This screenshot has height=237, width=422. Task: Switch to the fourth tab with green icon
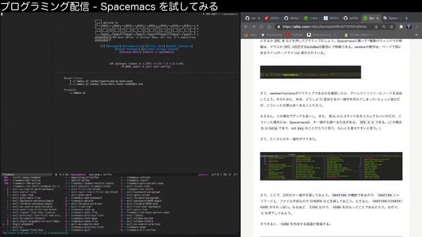(312, 18)
